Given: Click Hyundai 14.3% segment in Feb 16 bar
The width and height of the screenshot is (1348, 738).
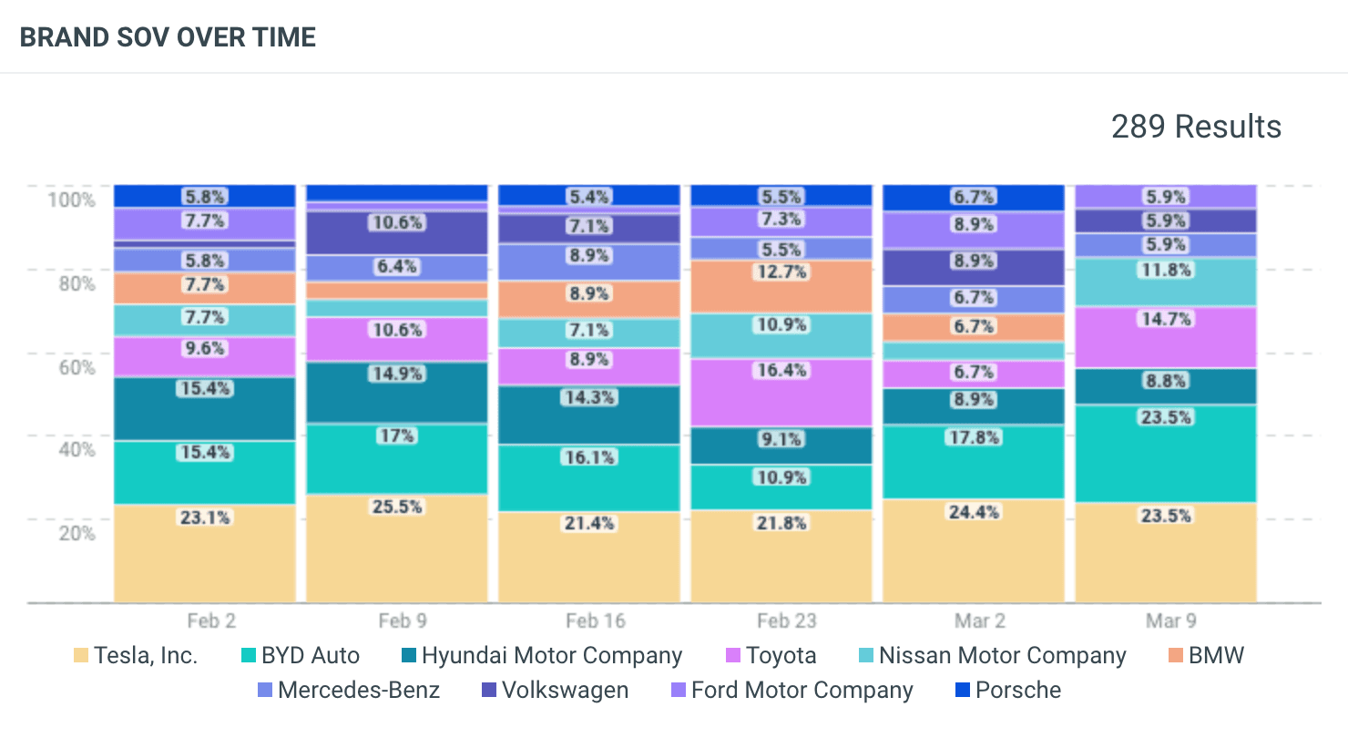Looking at the screenshot, I should (x=589, y=415).
